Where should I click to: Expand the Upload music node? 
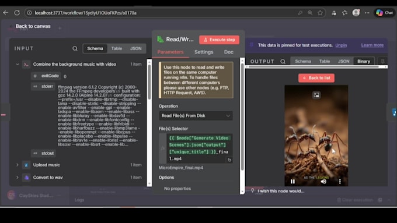click(17, 165)
